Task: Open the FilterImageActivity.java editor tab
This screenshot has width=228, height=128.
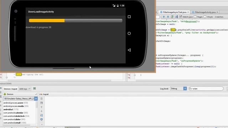Action: click(205, 12)
